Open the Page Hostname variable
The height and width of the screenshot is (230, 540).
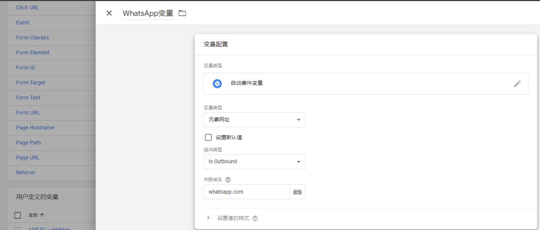click(x=35, y=128)
